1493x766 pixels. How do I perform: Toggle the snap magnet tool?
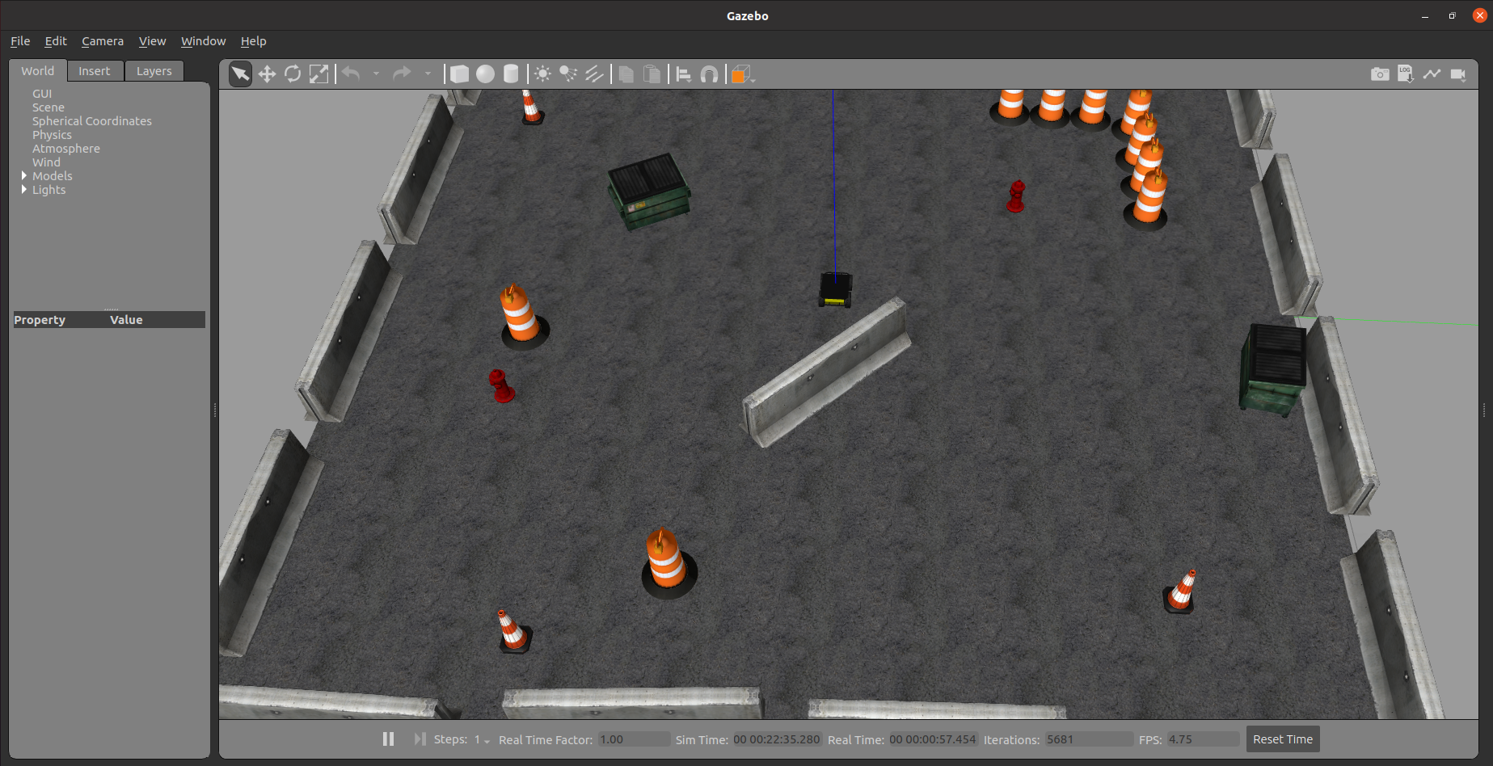709,74
